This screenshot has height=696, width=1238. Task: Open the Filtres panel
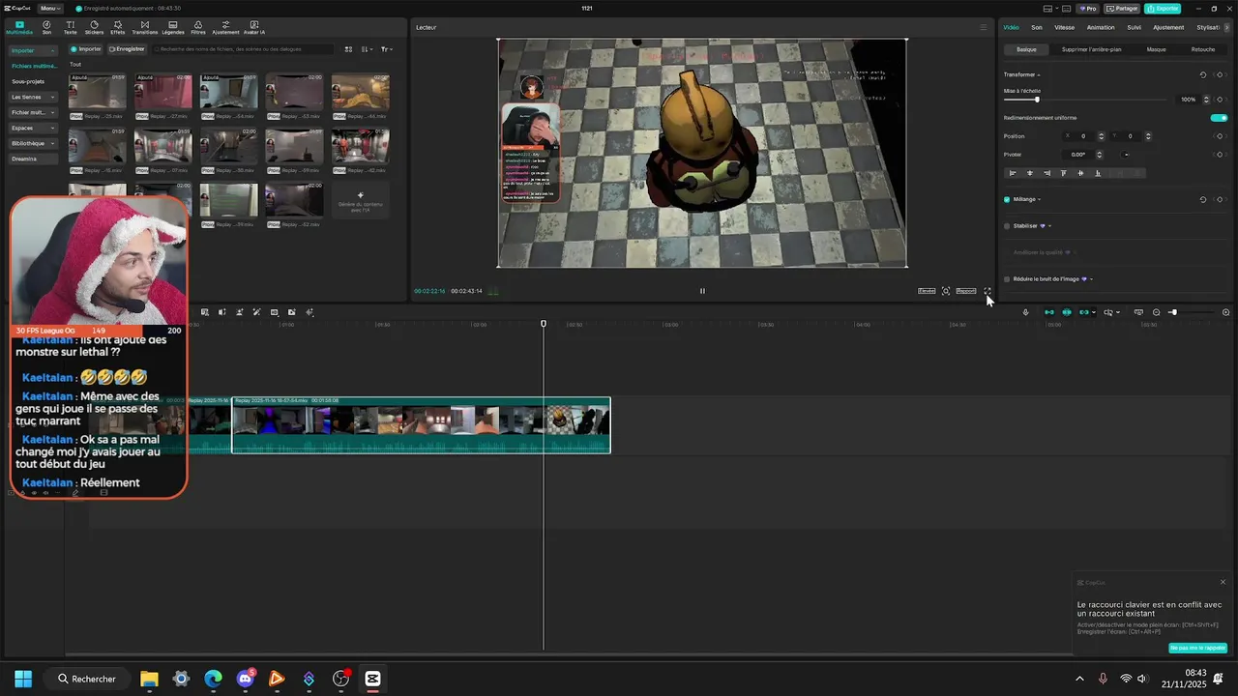tap(198, 27)
